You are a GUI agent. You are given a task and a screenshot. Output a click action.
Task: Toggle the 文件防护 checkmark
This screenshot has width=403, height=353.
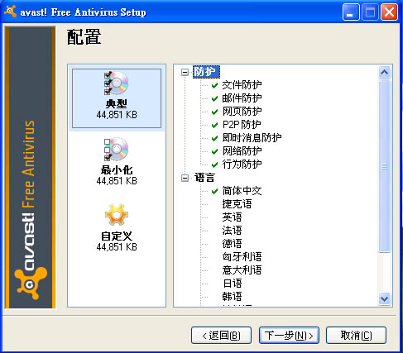(x=214, y=85)
